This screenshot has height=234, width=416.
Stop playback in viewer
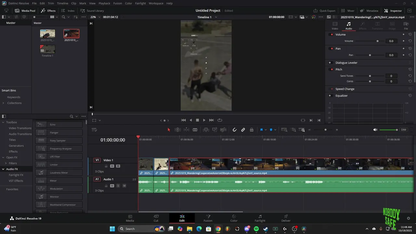coord(197,120)
